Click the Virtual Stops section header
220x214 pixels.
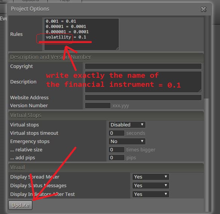(x=106, y=115)
